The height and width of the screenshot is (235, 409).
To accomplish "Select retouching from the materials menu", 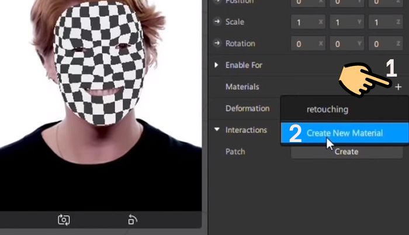I will tap(327, 109).
